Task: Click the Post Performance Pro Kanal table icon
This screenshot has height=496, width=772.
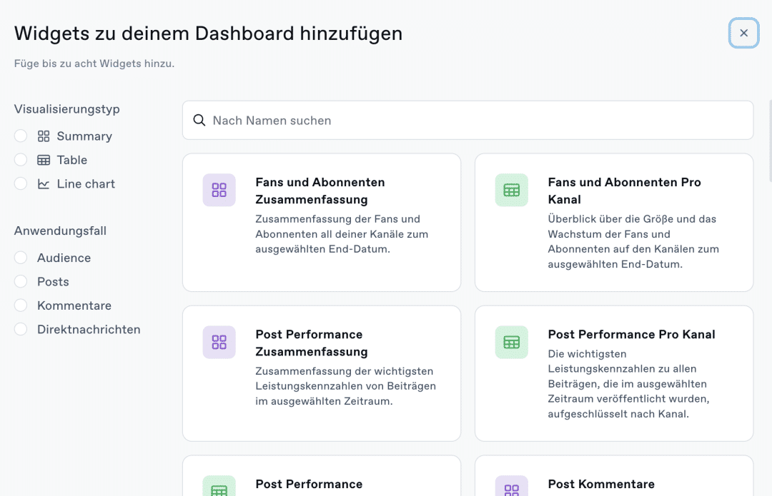Action: point(511,342)
